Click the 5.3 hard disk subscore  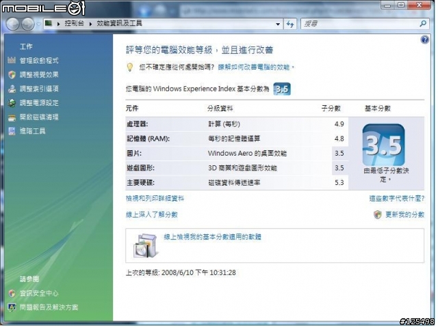339,183
